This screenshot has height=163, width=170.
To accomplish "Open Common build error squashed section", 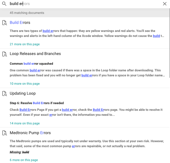I will pos(31,64).
